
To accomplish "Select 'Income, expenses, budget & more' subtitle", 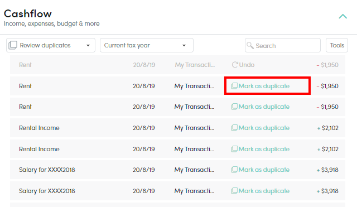I will pyautogui.click(x=52, y=23).
